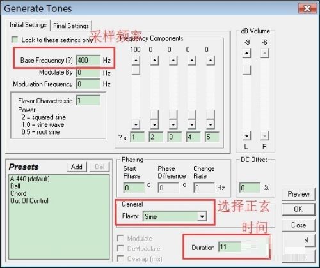Click up arrow of second frequency component slider
The height and width of the screenshot is (268, 320).
point(154,61)
